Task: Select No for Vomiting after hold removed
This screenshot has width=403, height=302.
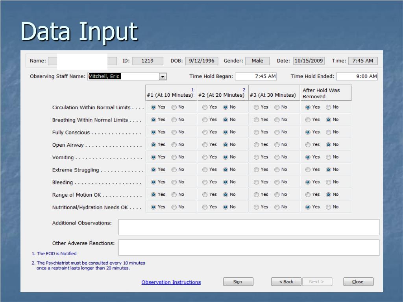Action: (x=328, y=157)
